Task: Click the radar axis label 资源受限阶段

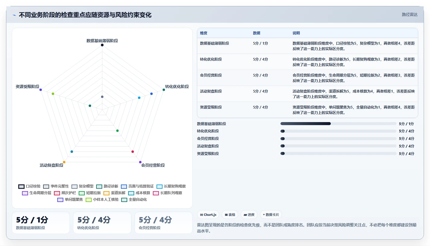Action: pos(27,87)
